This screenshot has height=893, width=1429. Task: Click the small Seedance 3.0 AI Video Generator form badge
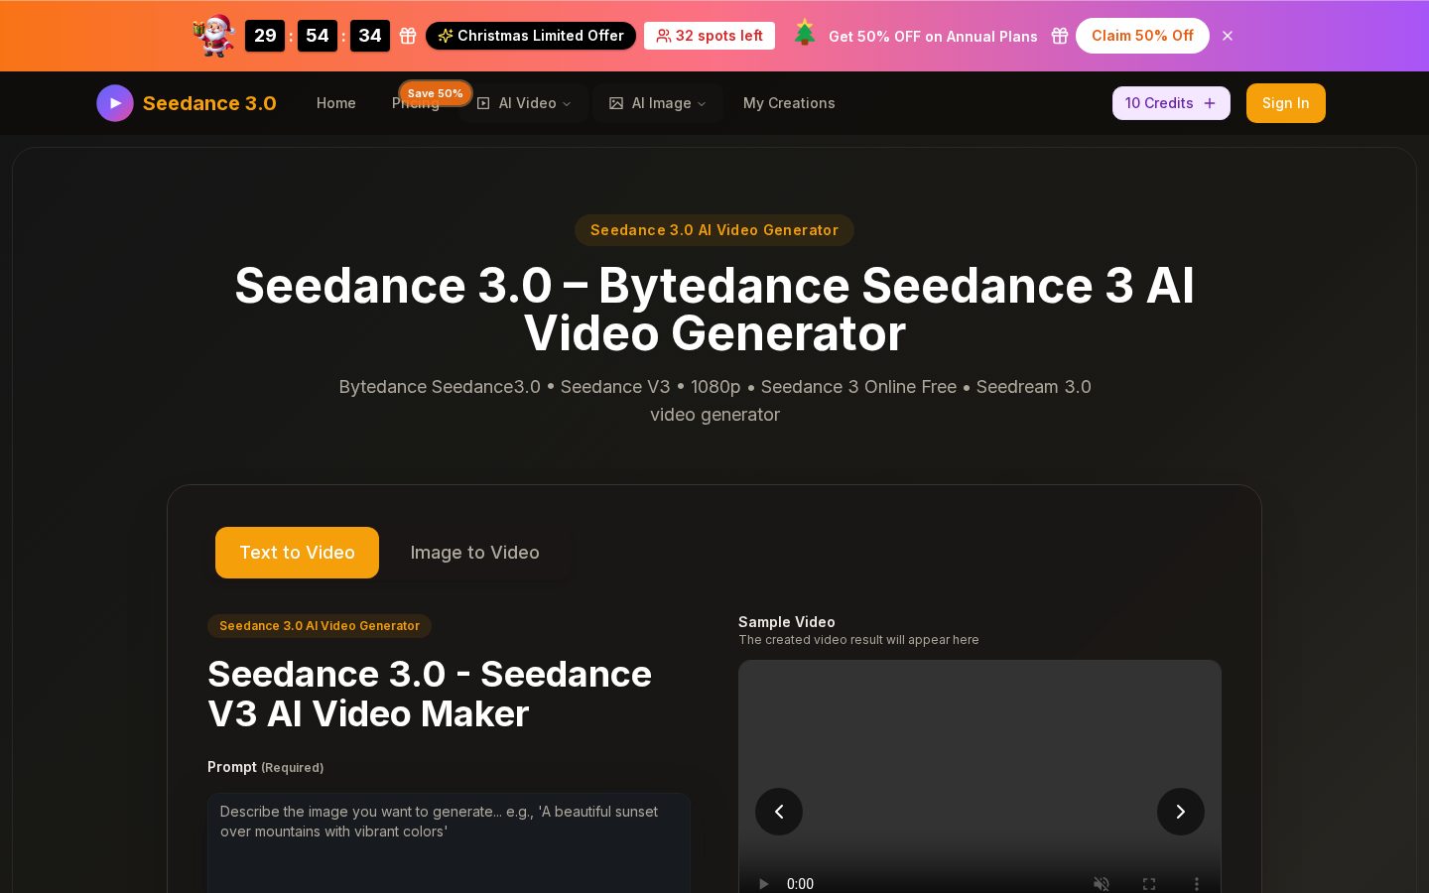[320, 626]
